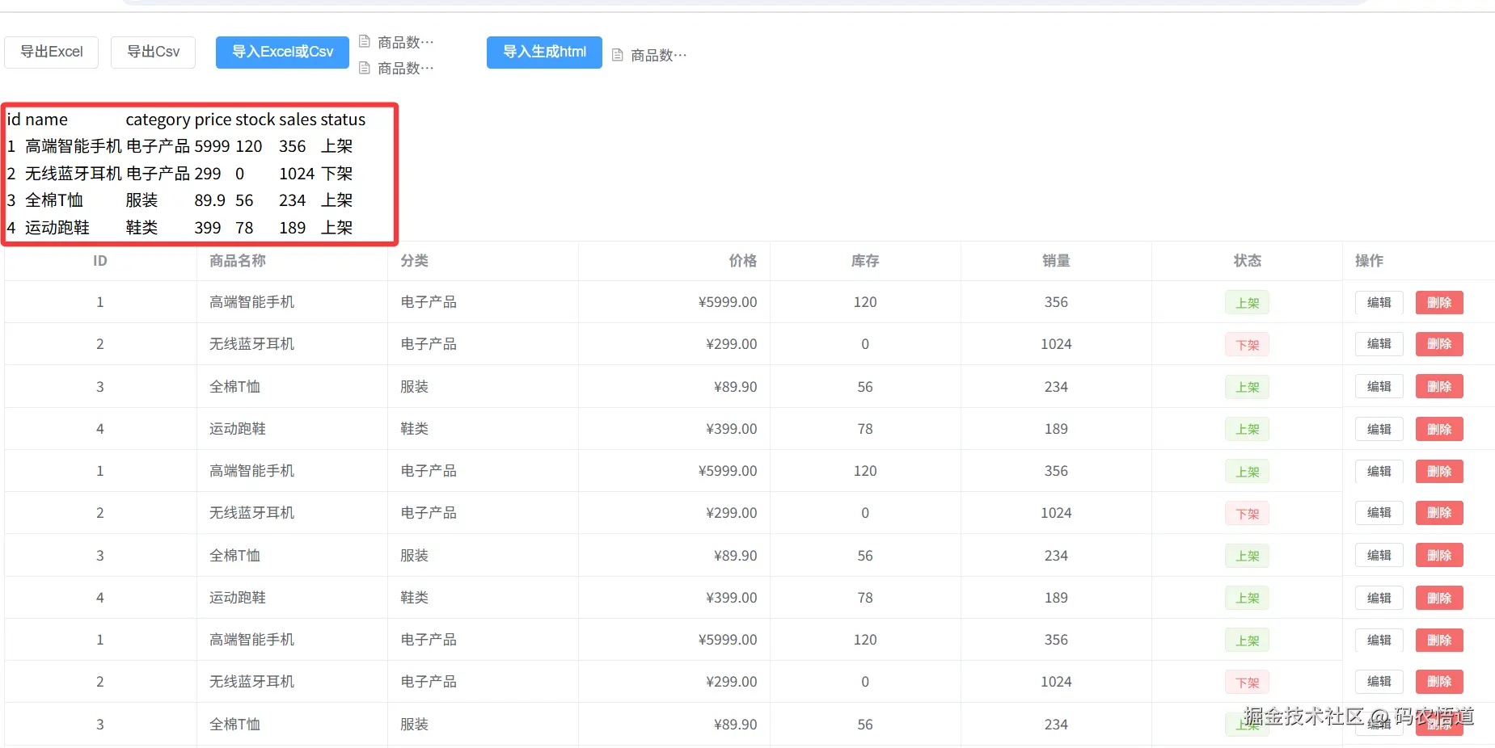Delete the first 运动跑鞋 row
The height and width of the screenshot is (748, 1495).
[x=1439, y=429]
